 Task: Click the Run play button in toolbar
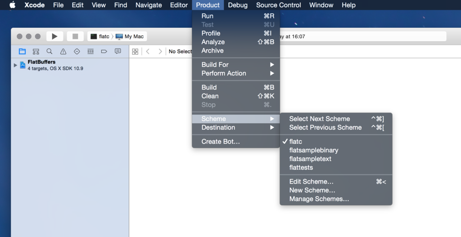[x=54, y=36]
